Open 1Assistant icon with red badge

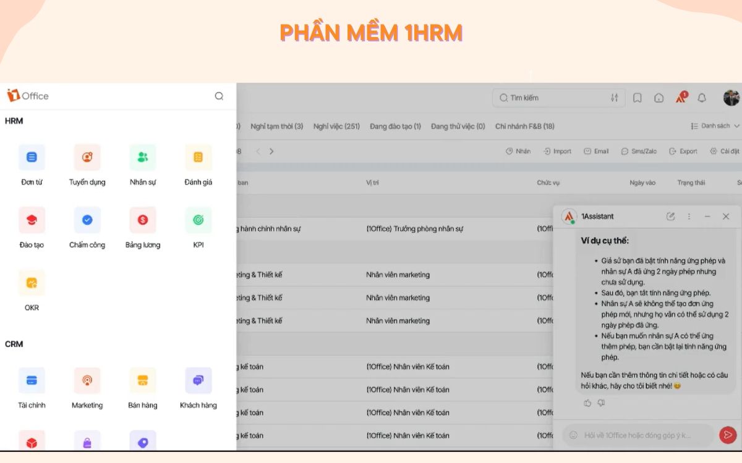pyautogui.click(x=681, y=97)
